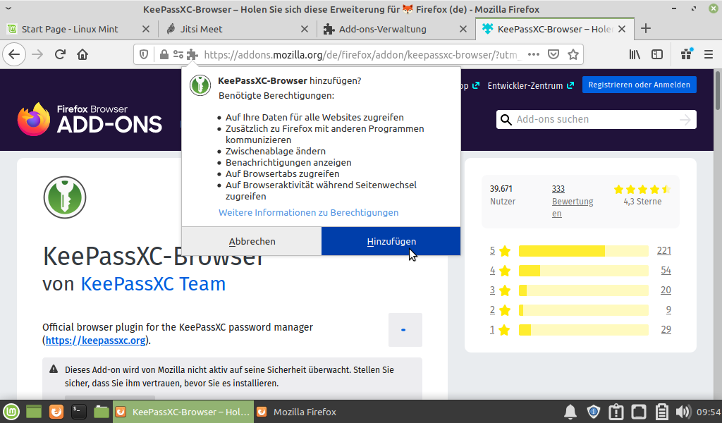Open the tracking protection shield panel

pyautogui.click(x=144, y=55)
